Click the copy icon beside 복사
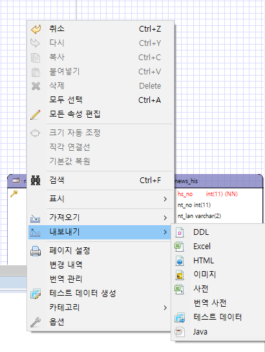Screen dimensions: 265x352 36,58
